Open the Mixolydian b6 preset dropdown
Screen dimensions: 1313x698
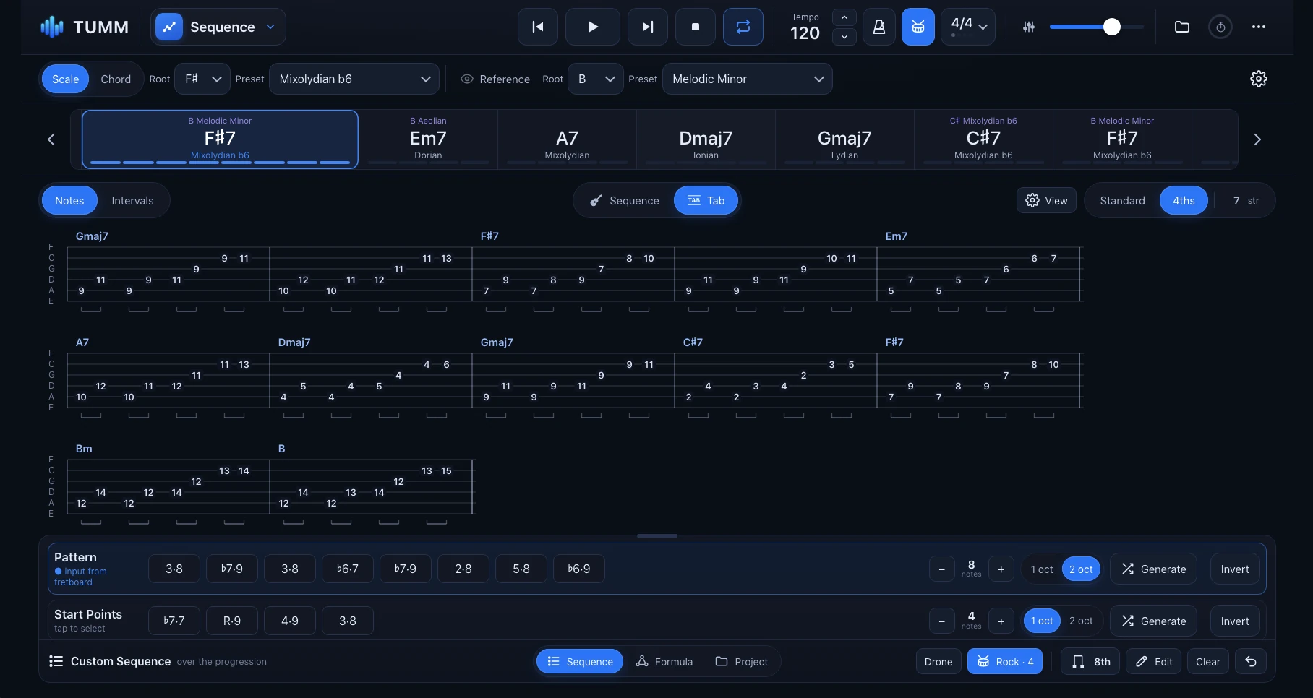point(354,79)
